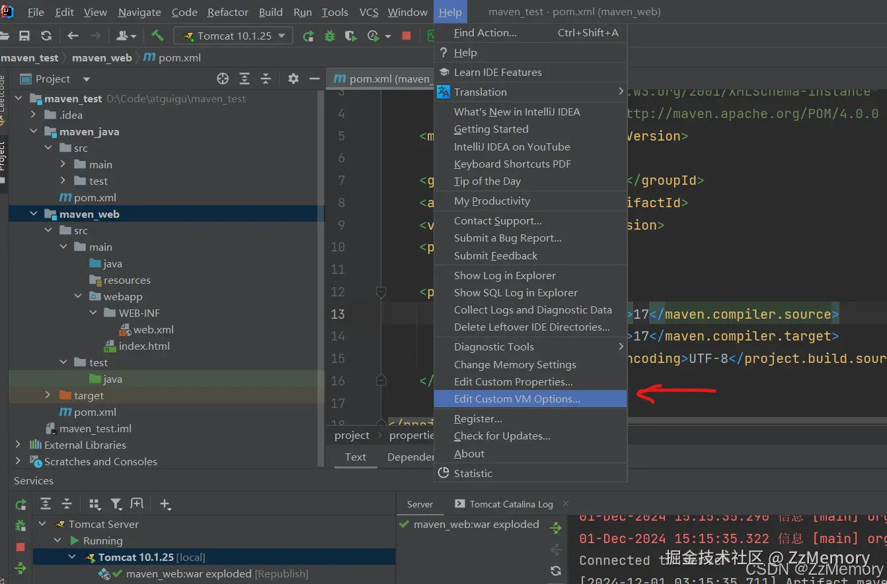Open web.xml in the project tree
Viewport: 887px width, 584px height.
tap(153, 329)
